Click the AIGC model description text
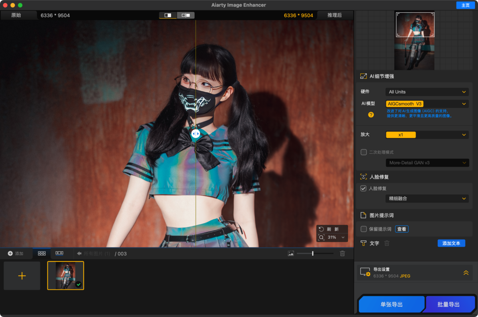Image resolution: width=478 pixels, height=317 pixels. 419,113
